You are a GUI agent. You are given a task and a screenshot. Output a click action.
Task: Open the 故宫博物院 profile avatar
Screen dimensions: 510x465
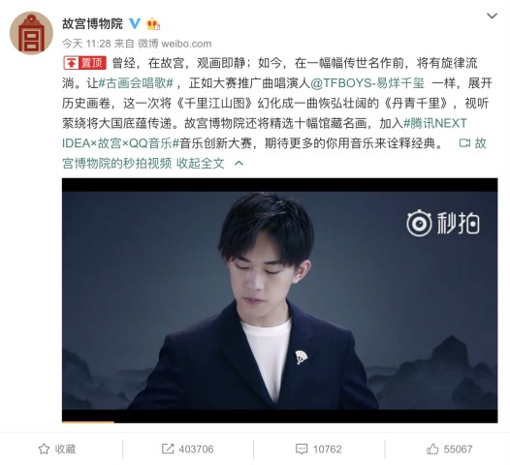click(x=32, y=33)
